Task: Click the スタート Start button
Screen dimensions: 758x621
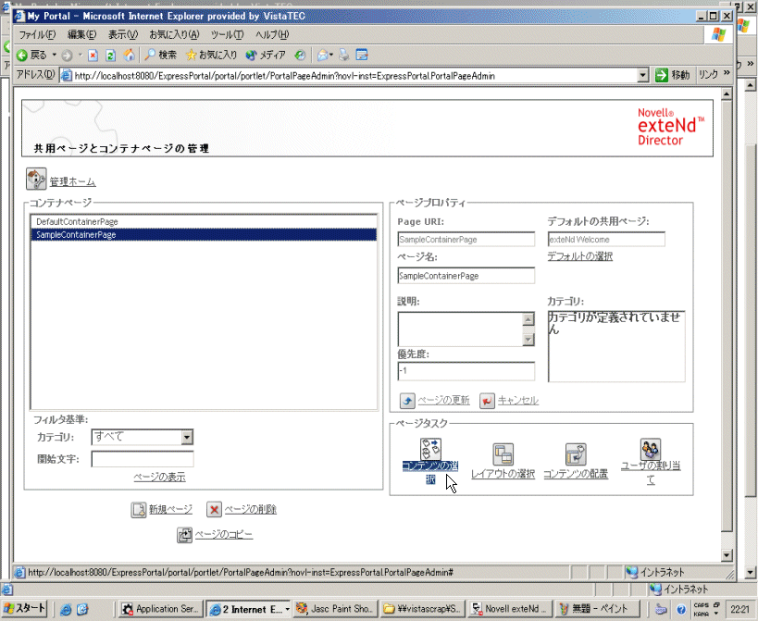Action: tap(25, 608)
